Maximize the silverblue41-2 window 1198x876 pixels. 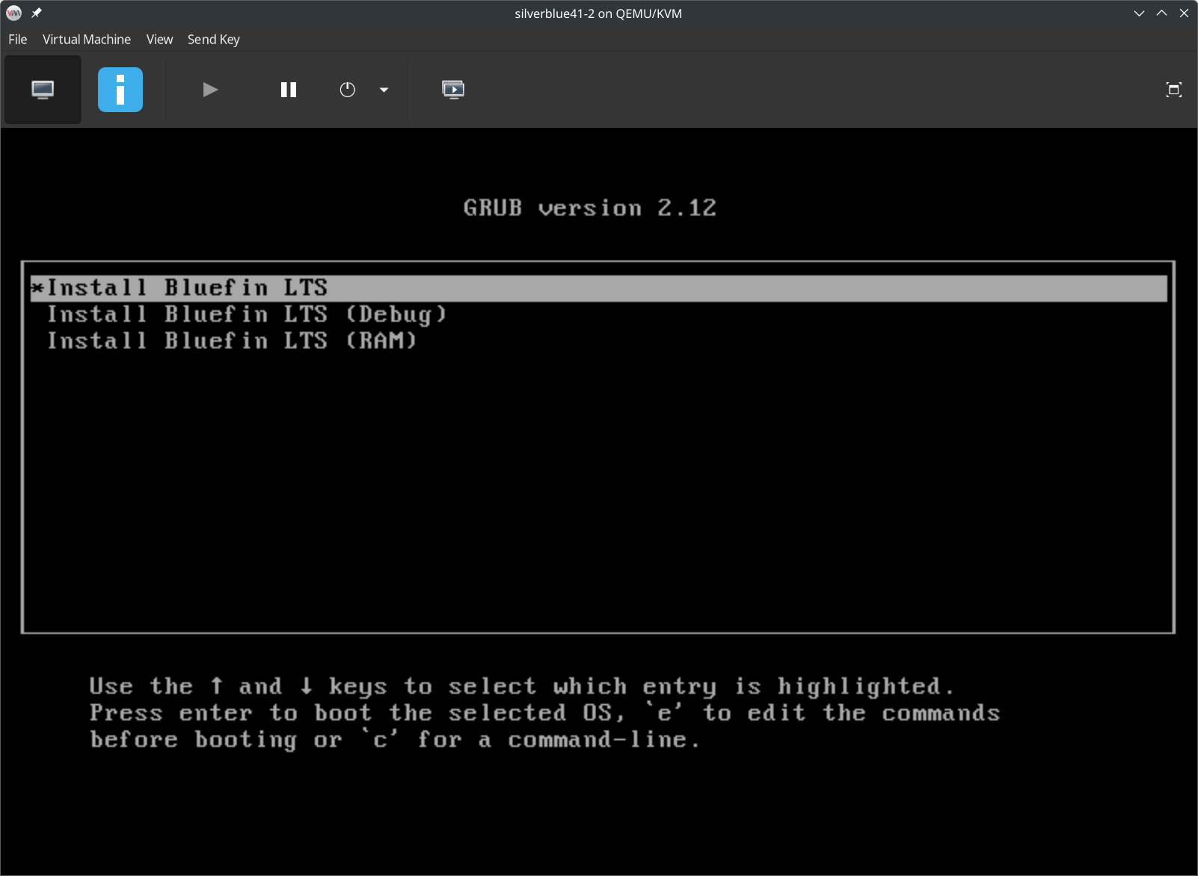[1161, 13]
